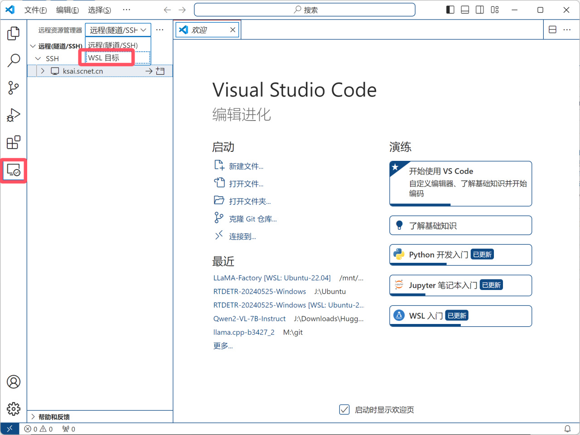
Task: Click the 克隆 Git 仓库... link
Action: click(x=253, y=219)
